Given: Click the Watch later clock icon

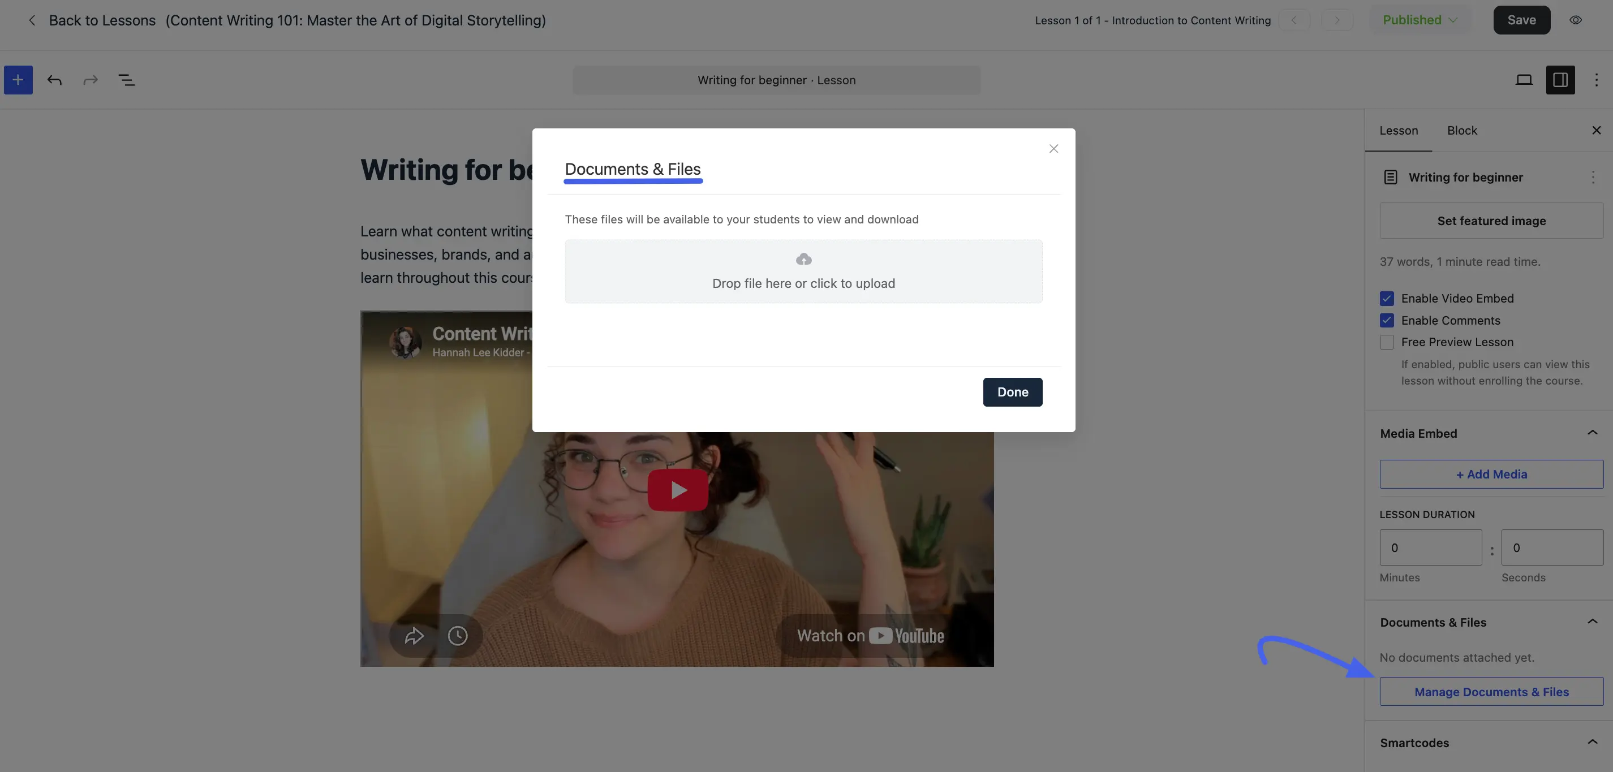Looking at the screenshot, I should pos(458,636).
